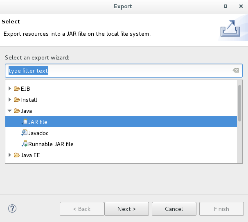The width and height of the screenshot is (248, 222).
Task: Collapse the Java category
Action: pyautogui.click(x=10, y=111)
